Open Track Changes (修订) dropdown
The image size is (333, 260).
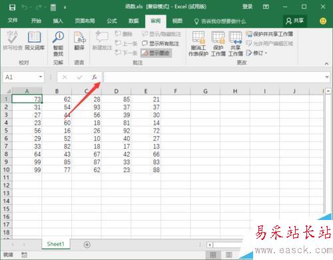click(256, 53)
